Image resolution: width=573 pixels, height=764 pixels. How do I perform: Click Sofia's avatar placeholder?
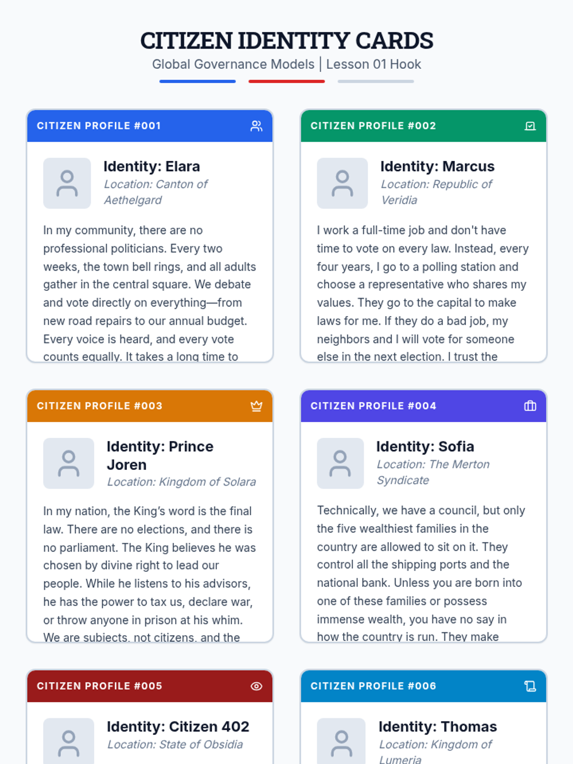pos(340,463)
